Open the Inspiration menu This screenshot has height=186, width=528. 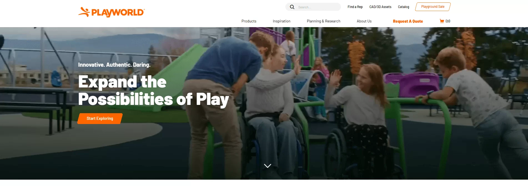pos(281,21)
